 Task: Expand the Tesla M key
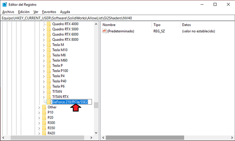pos(44,45)
